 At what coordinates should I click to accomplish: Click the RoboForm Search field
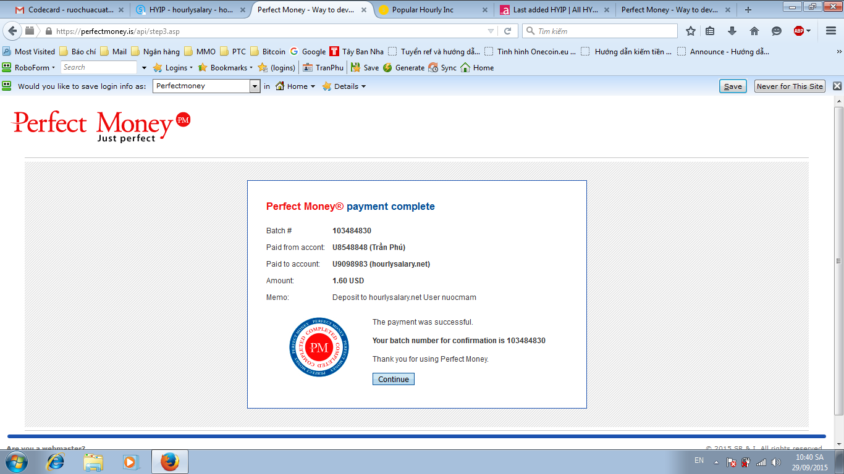(x=99, y=68)
